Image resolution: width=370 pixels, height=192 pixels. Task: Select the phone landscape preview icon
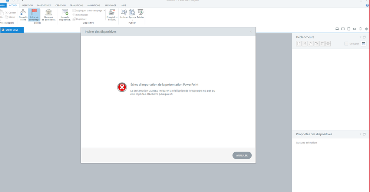point(354,29)
